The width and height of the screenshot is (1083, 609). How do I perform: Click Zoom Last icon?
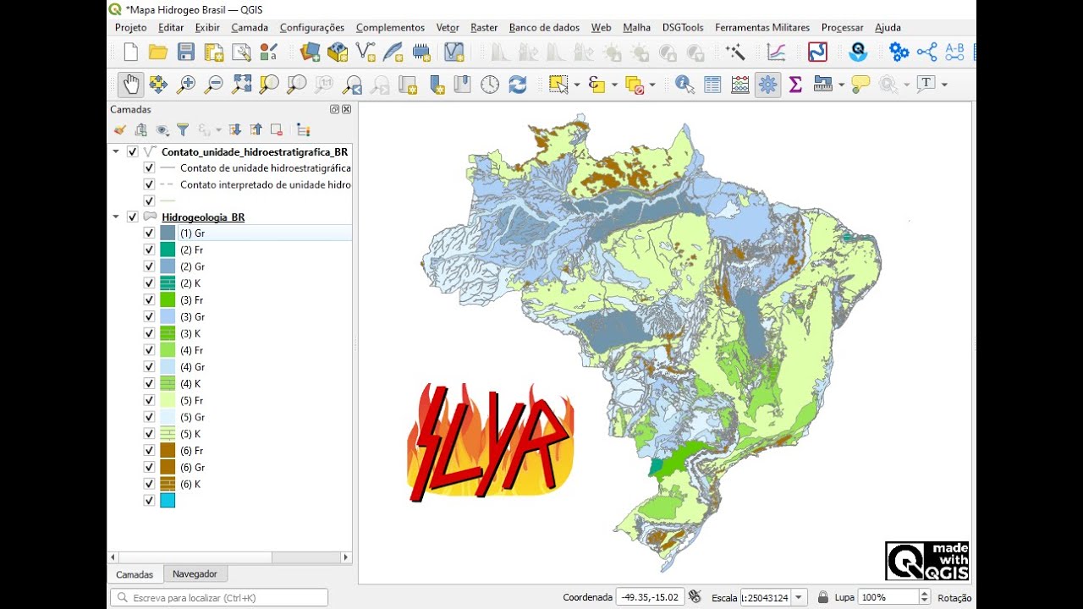tap(352, 85)
